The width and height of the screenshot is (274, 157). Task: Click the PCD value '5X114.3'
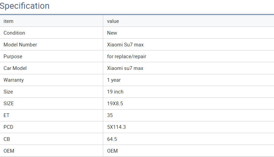coord(116,127)
